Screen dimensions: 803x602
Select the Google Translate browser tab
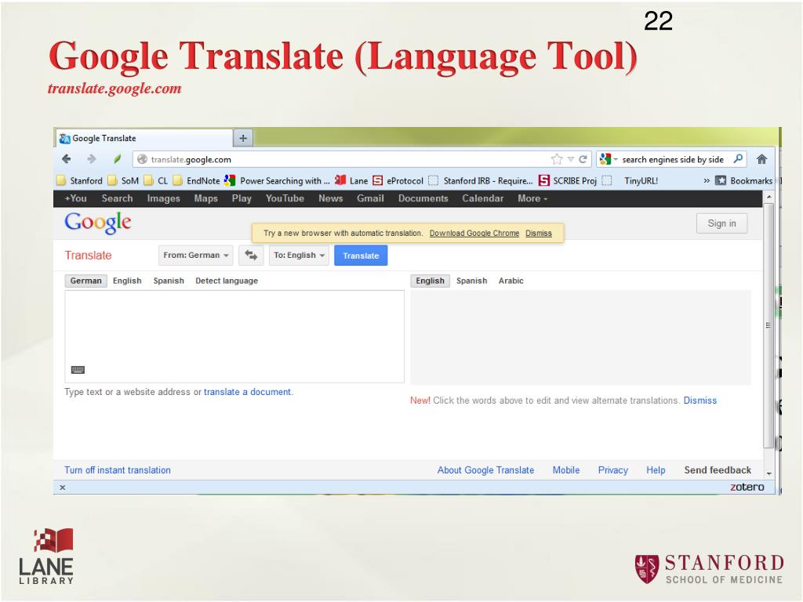tap(144, 138)
